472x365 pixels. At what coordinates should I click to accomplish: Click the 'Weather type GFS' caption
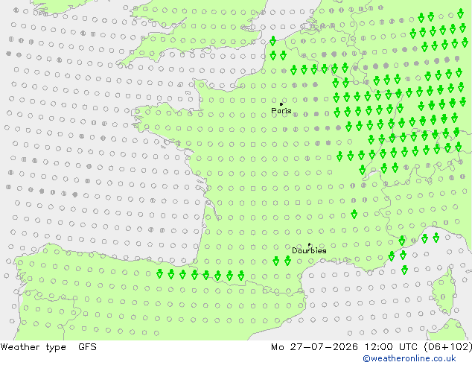coord(48,347)
